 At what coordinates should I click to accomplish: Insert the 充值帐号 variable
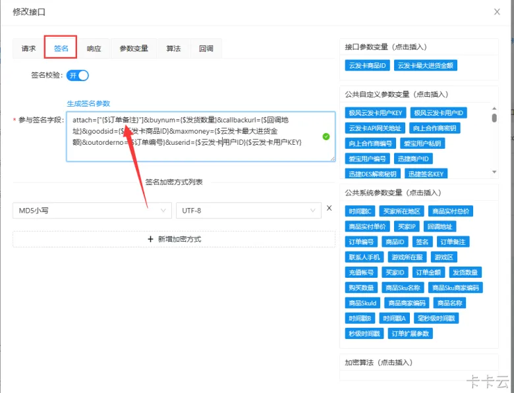[x=361, y=272]
